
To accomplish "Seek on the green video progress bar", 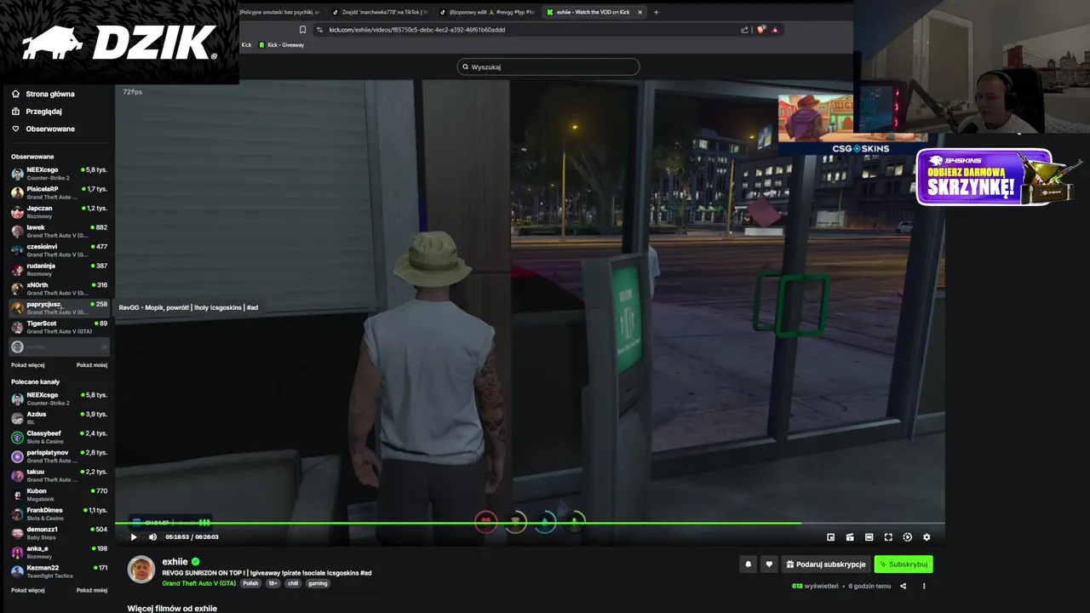I will click(530, 523).
